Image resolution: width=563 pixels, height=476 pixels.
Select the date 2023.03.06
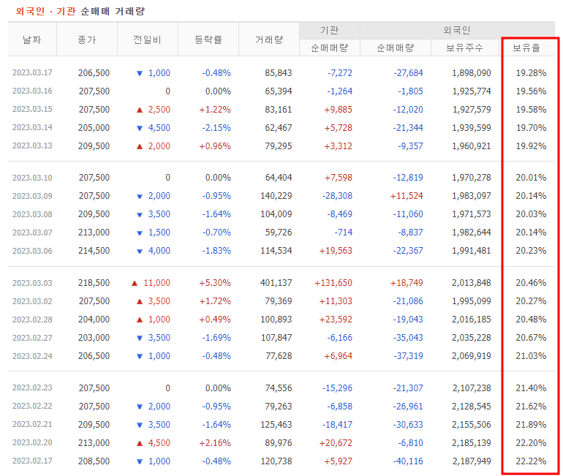click(32, 251)
